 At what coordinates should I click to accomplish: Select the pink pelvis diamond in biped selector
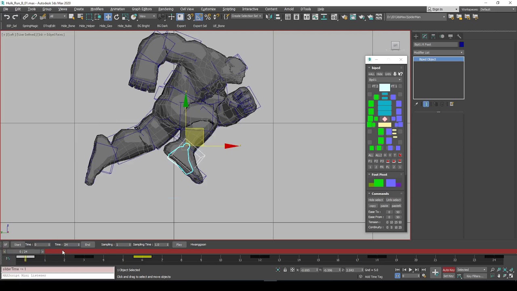385,119
